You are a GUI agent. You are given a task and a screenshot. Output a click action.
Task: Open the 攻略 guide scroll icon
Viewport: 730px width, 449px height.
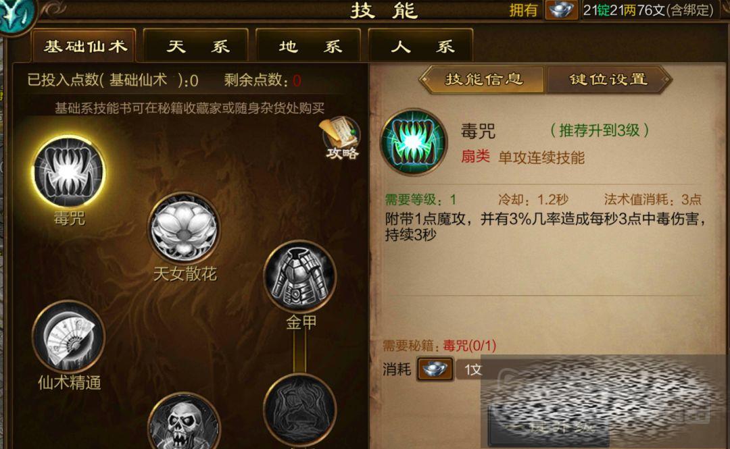[x=341, y=138]
